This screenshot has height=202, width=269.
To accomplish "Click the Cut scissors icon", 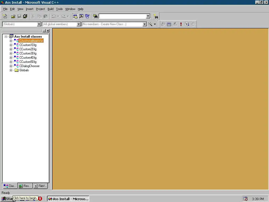I will pyautogui.click(x=33, y=16).
